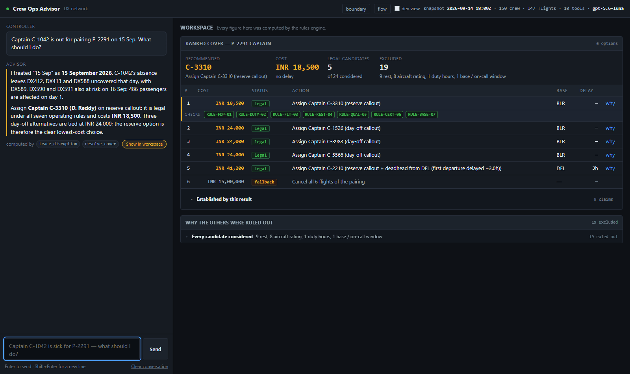This screenshot has height=374, width=630.
Task: Select the C-2210 deadhead from DEL row
Action: coord(402,168)
